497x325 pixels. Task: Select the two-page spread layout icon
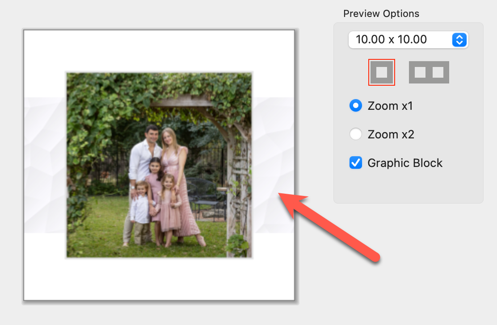point(429,72)
